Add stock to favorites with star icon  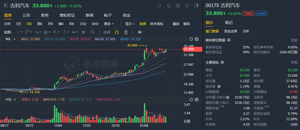[x=187, y=5]
